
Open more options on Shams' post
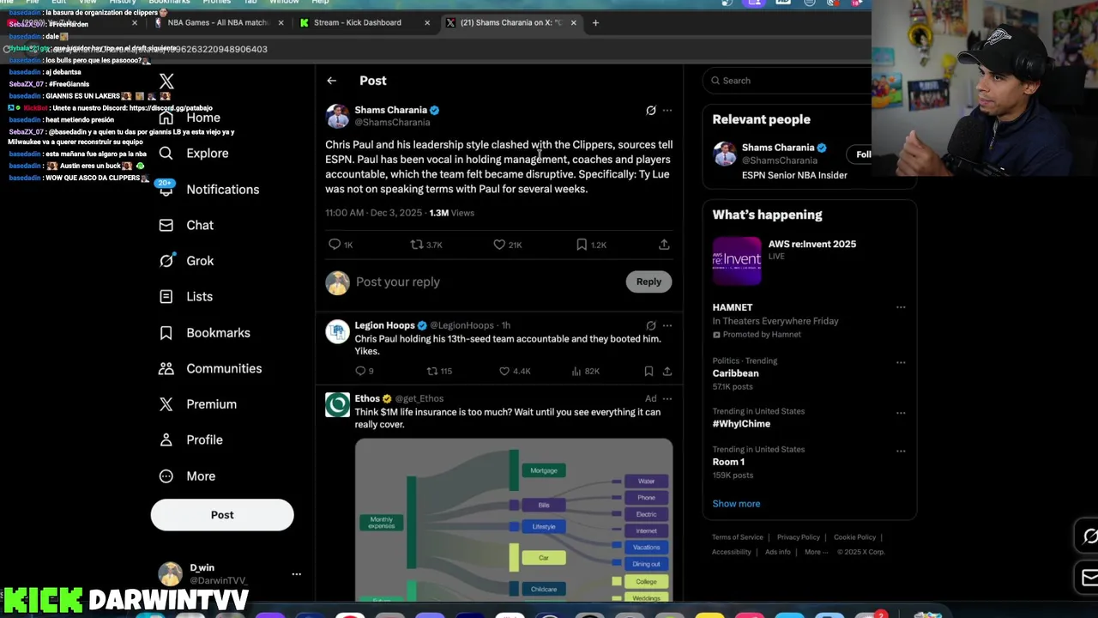click(667, 111)
